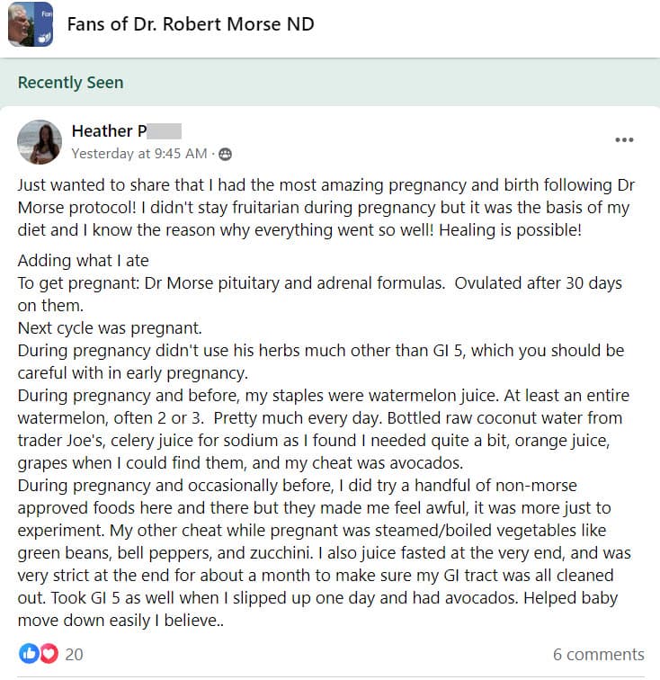Open Heather's profile picture
Image resolution: width=660 pixels, height=680 pixels.
40,142
